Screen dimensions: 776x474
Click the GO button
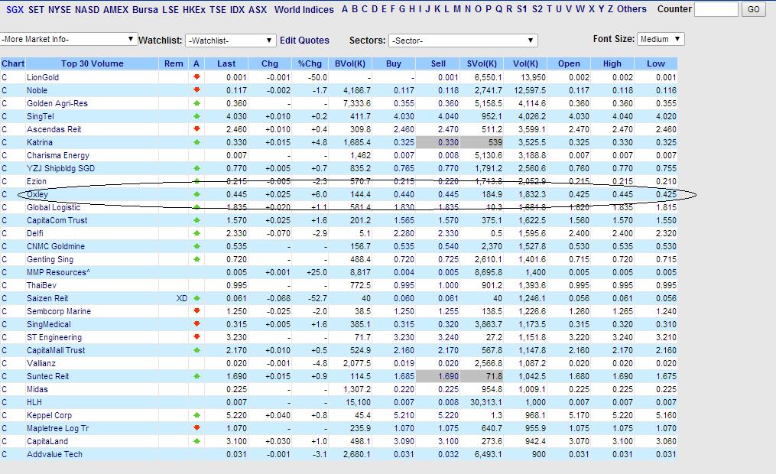point(753,9)
